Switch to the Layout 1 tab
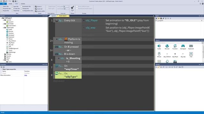This screenshot has height=114, width=204. [54, 16]
